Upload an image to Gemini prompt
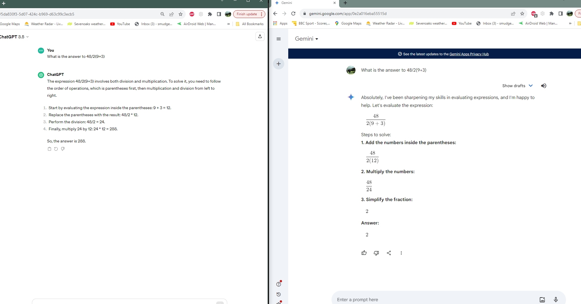The height and width of the screenshot is (304, 581). coord(542,299)
